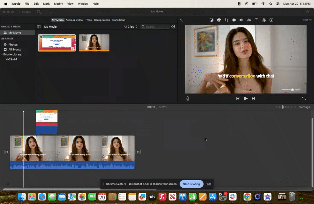Open the Apple menu
Image resolution: width=314 pixels, height=204 pixels.
(6, 3)
